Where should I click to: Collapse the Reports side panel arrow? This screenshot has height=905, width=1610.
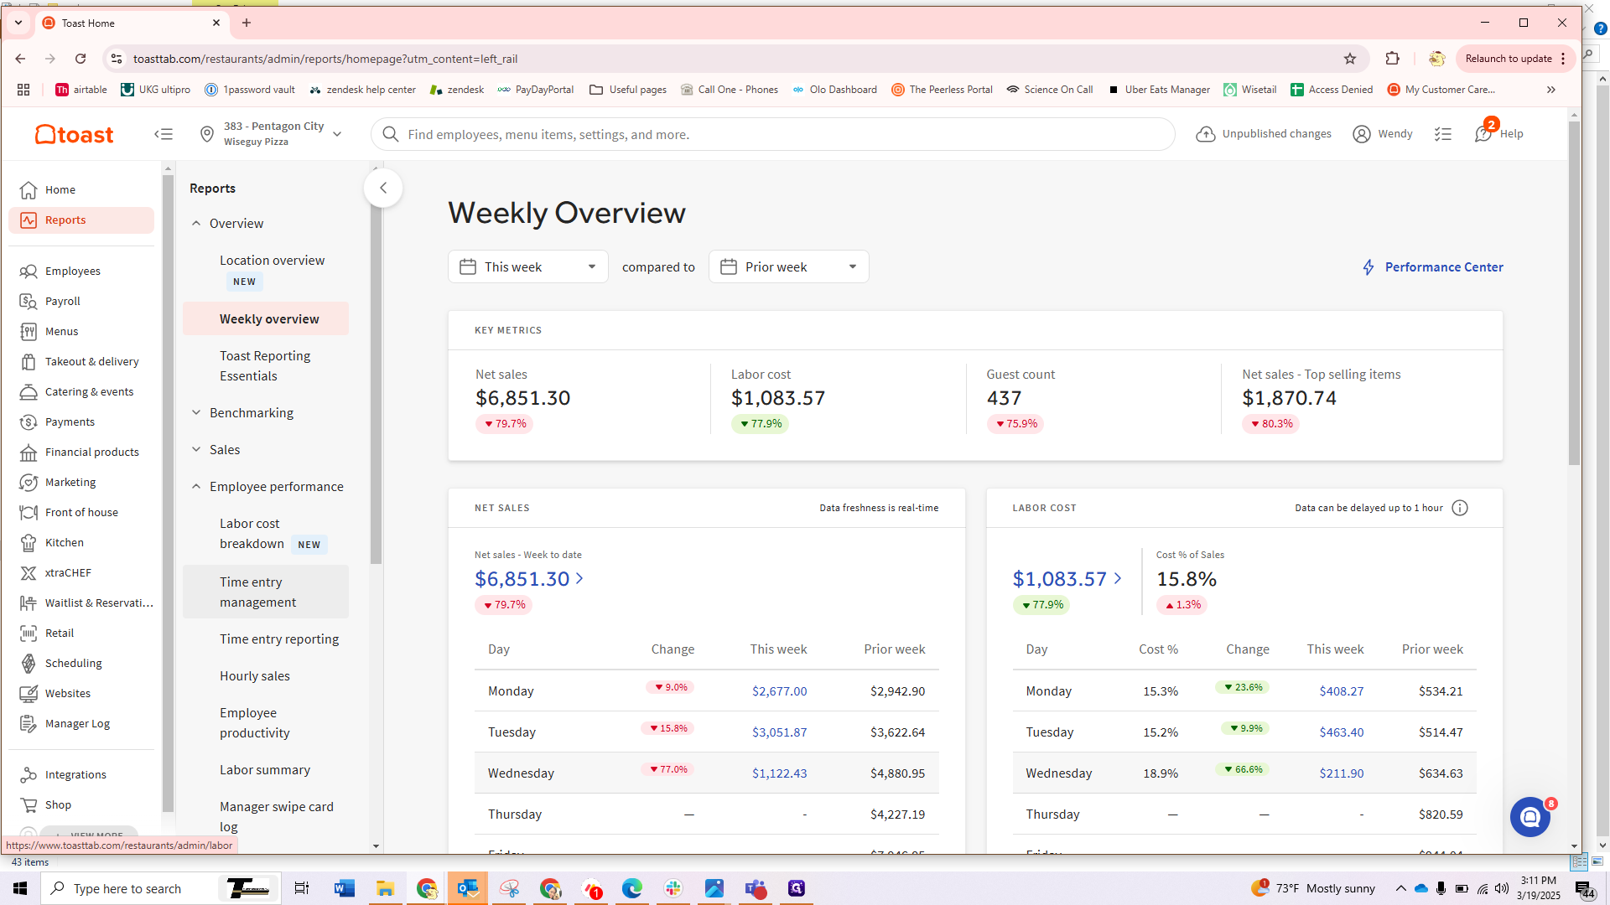pos(383,188)
